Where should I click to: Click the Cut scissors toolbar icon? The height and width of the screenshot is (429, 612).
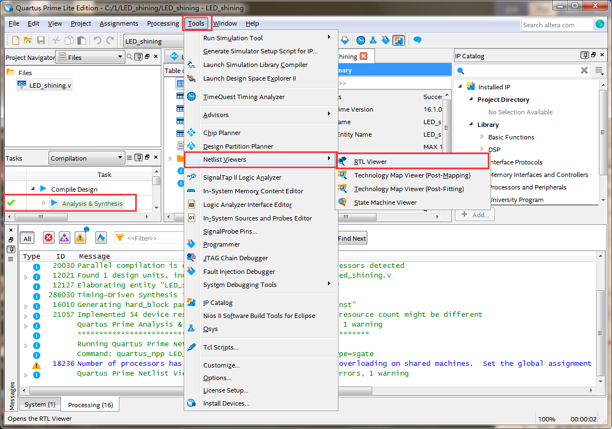56,40
